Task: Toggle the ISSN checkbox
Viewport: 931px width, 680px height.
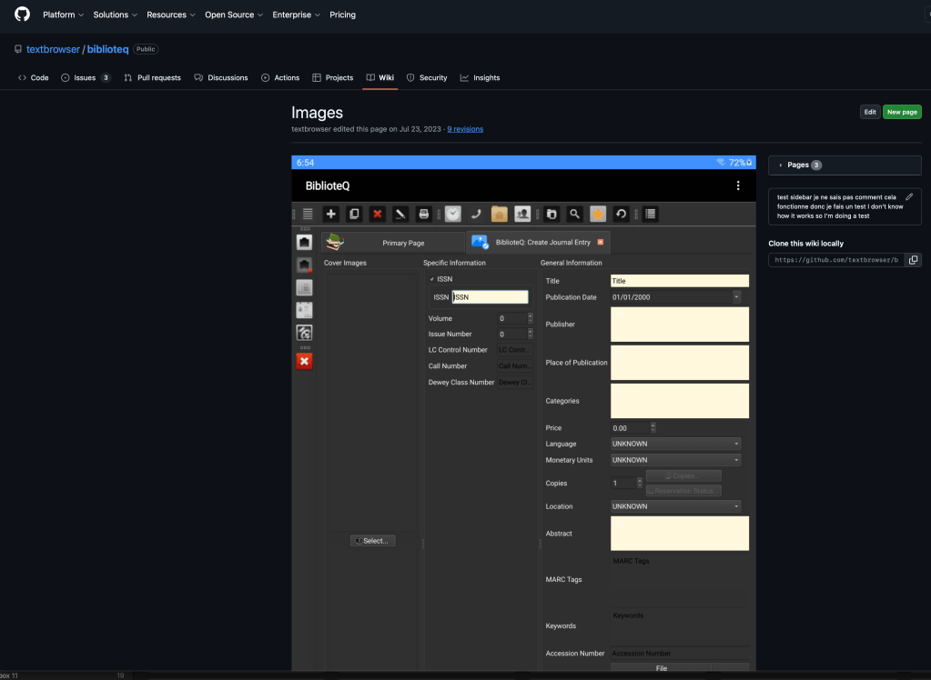Action: tap(432, 279)
